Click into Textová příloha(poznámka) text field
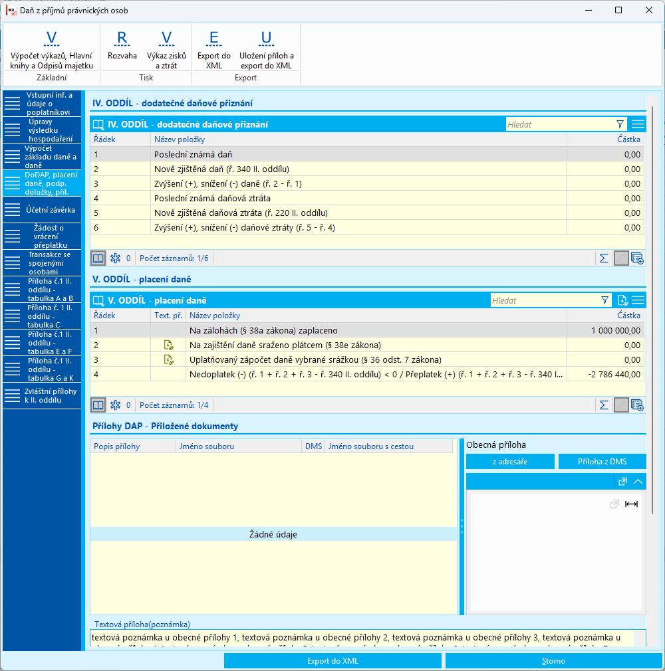 (362, 638)
